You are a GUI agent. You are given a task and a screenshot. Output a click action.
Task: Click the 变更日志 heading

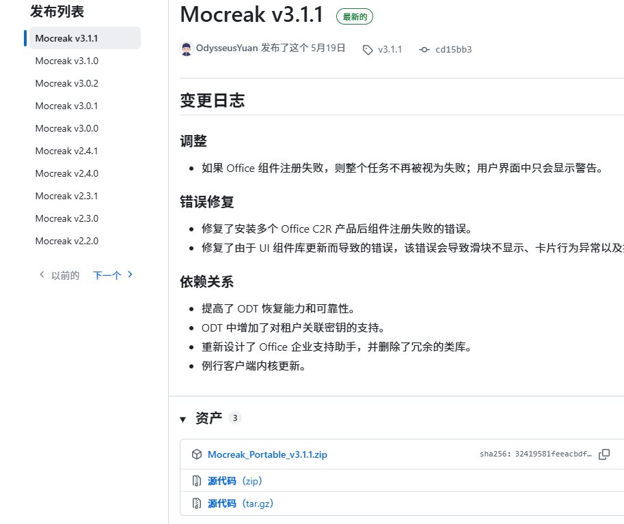click(212, 100)
